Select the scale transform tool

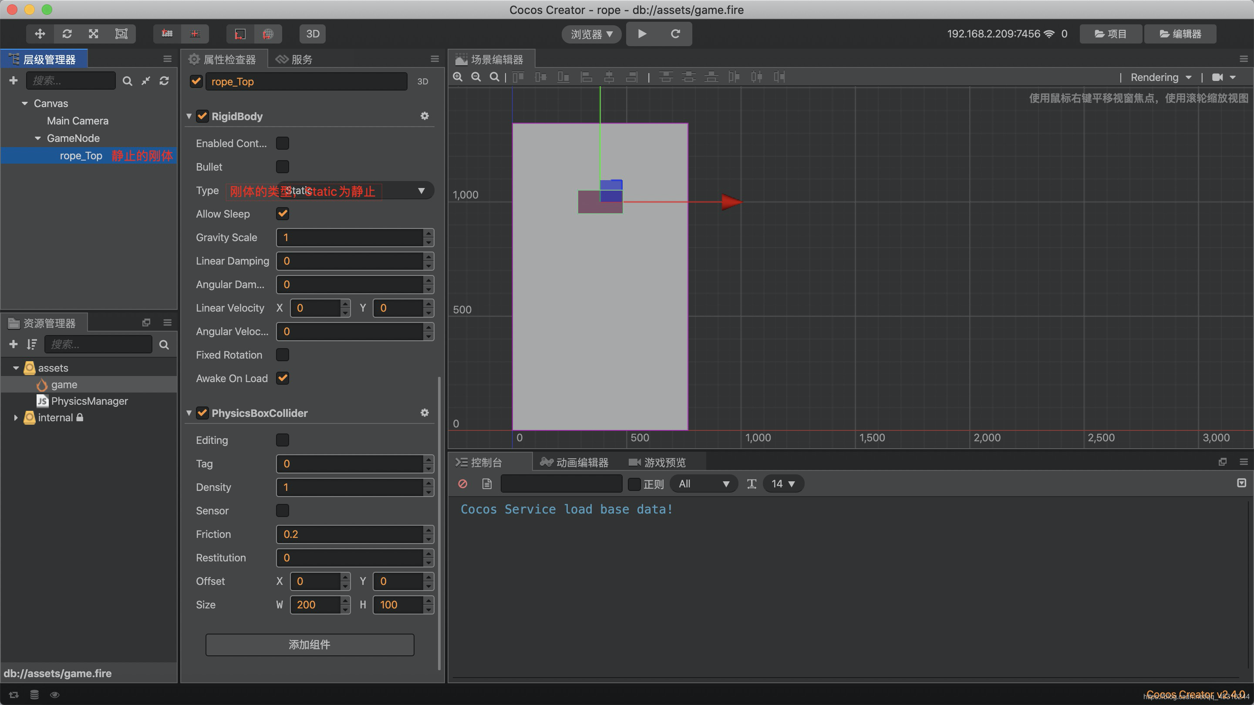tap(94, 34)
